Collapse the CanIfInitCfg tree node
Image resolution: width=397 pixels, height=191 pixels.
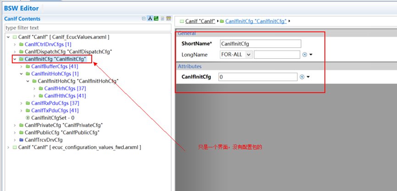point(15,59)
